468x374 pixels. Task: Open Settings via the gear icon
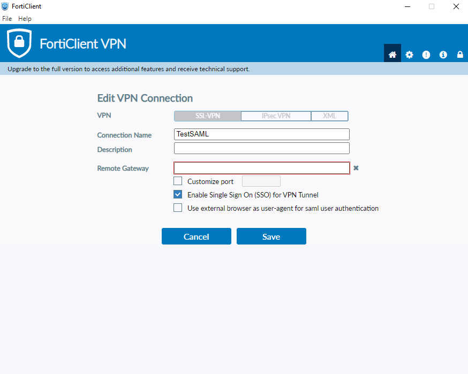click(409, 54)
